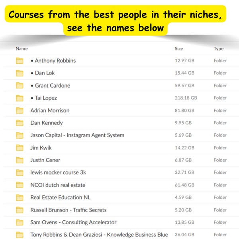
Task: Sort files by the Size column header
Action: tap(179, 49)
